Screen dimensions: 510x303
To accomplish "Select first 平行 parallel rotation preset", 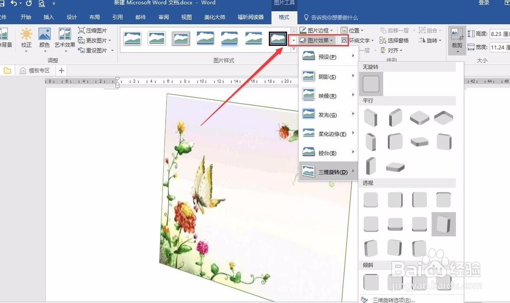I will (x=371, y=117).
